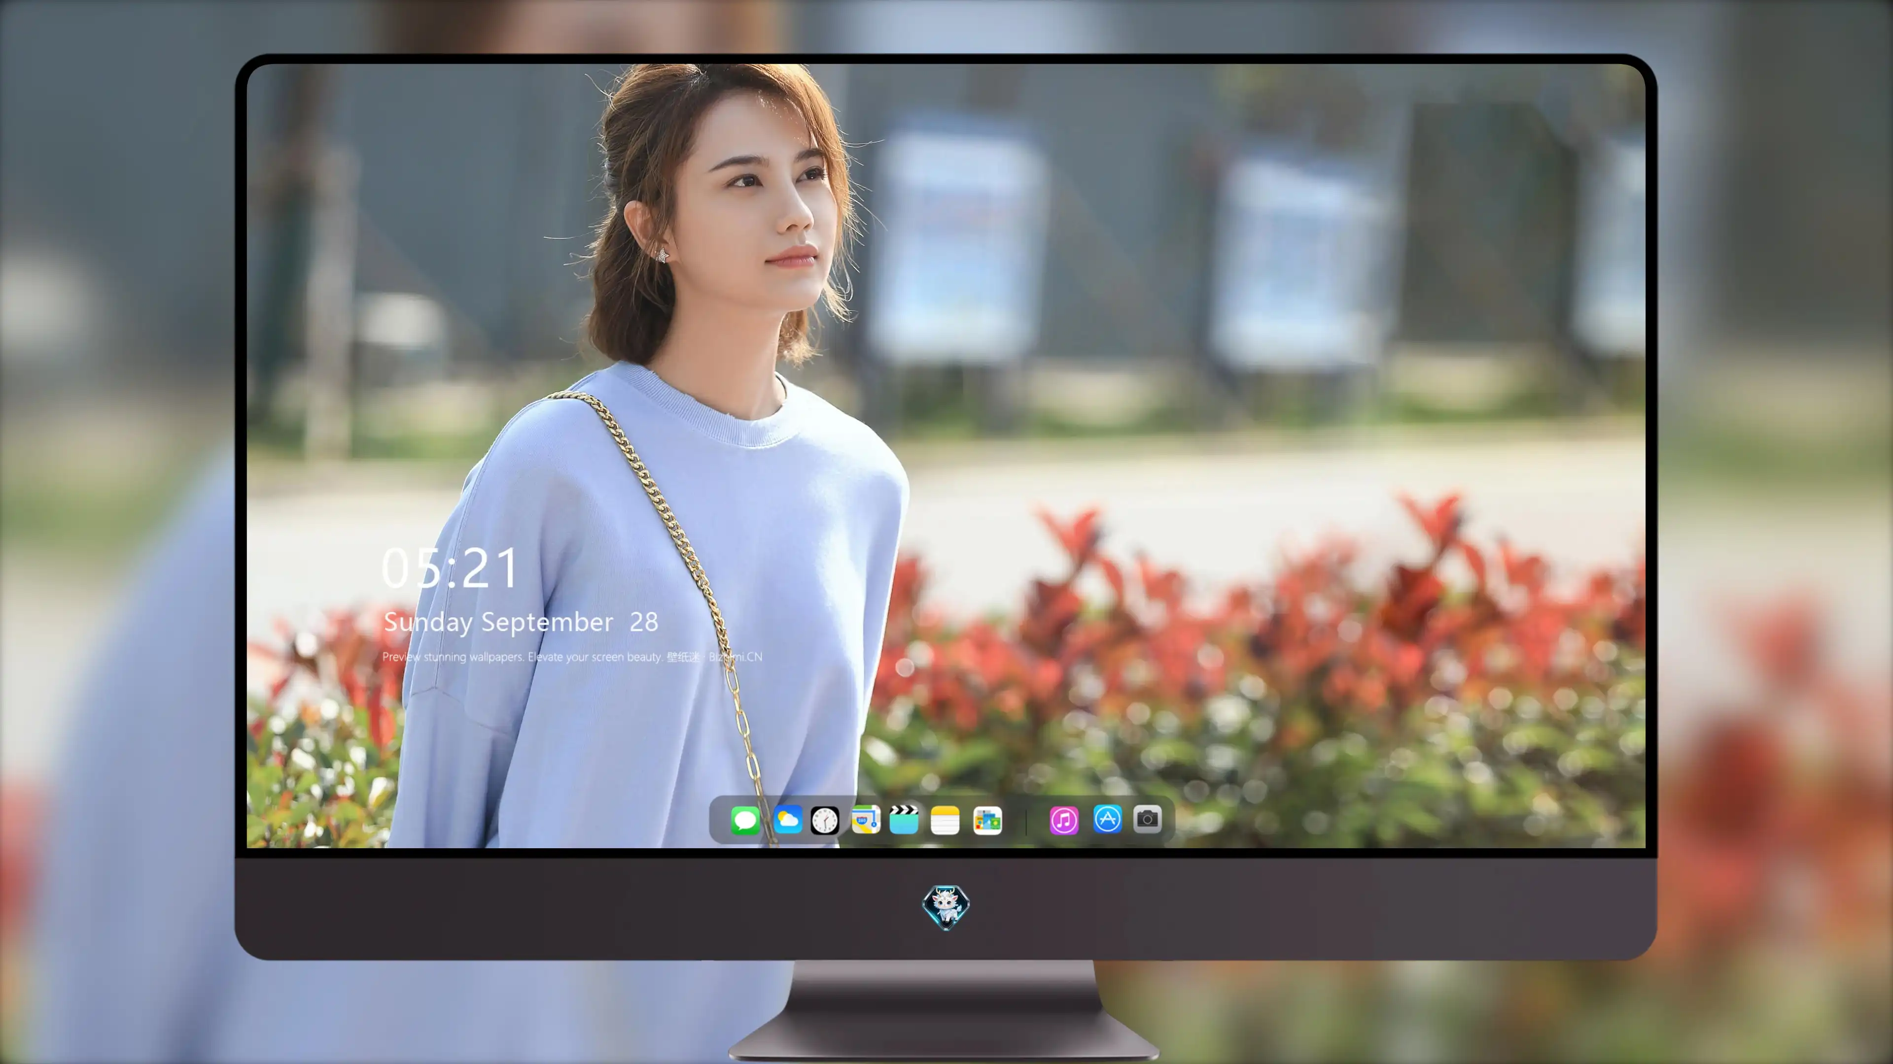
Task: Open the Clock app in the dock
Action: pos(825,820)
